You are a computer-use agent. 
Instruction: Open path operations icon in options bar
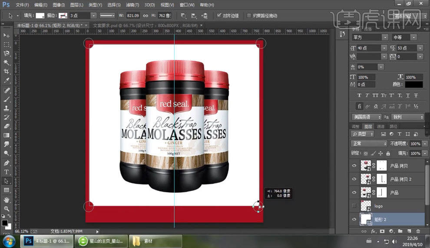(x=183, y=16)
